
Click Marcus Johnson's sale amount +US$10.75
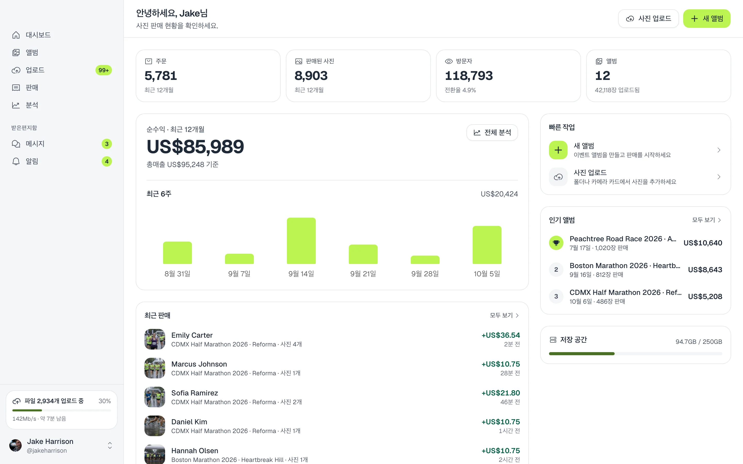(x=501, y=364)
